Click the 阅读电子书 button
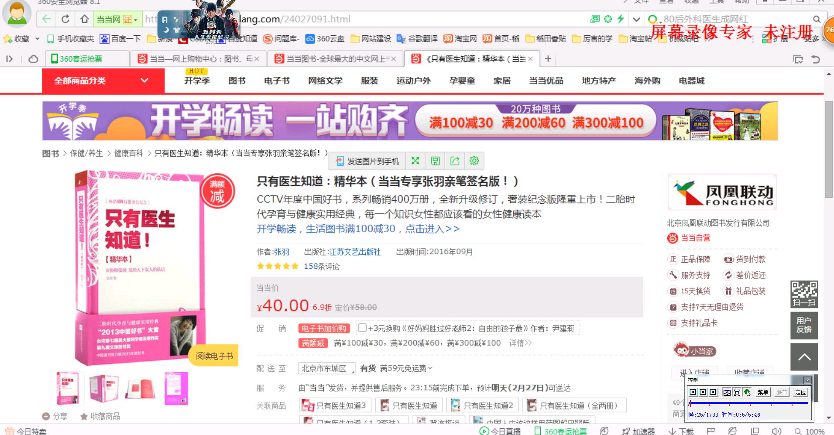 coord(214,356)
